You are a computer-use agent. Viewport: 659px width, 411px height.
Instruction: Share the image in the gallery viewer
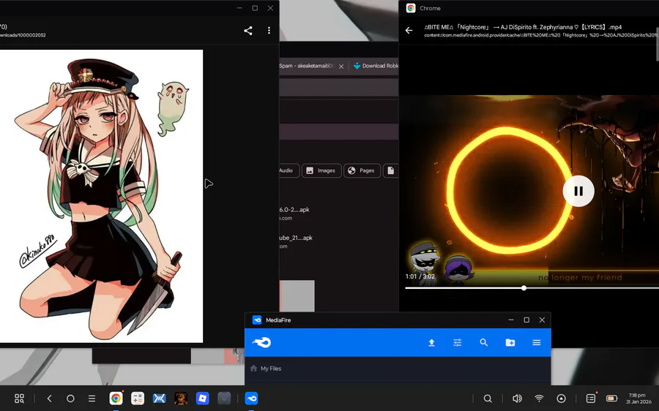click(x=248, y=31)
